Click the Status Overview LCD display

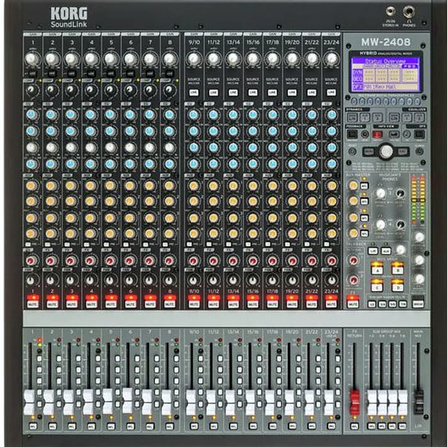coord(386,74)
